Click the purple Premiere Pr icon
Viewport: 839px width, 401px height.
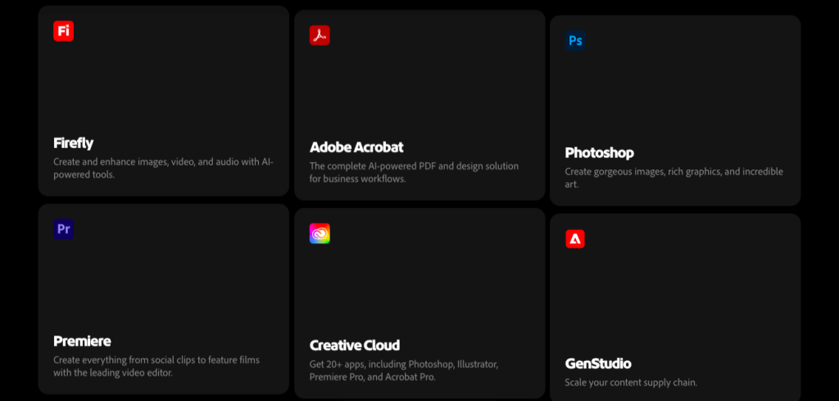point(63,229)
